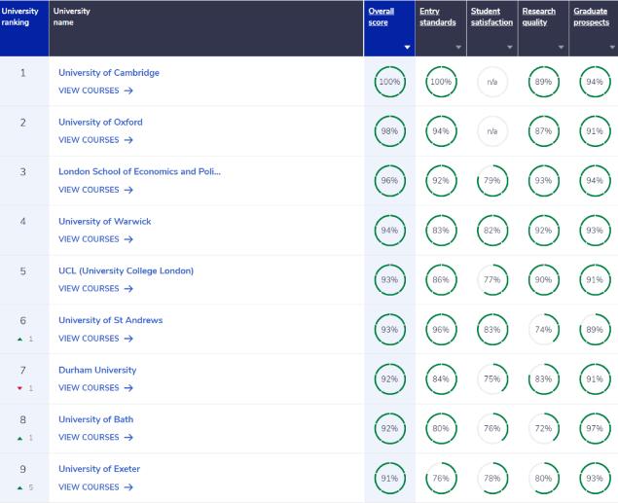618x503 pixels.
Task: Click sort arrow under Student satisfaction
Action: point(510,48)
